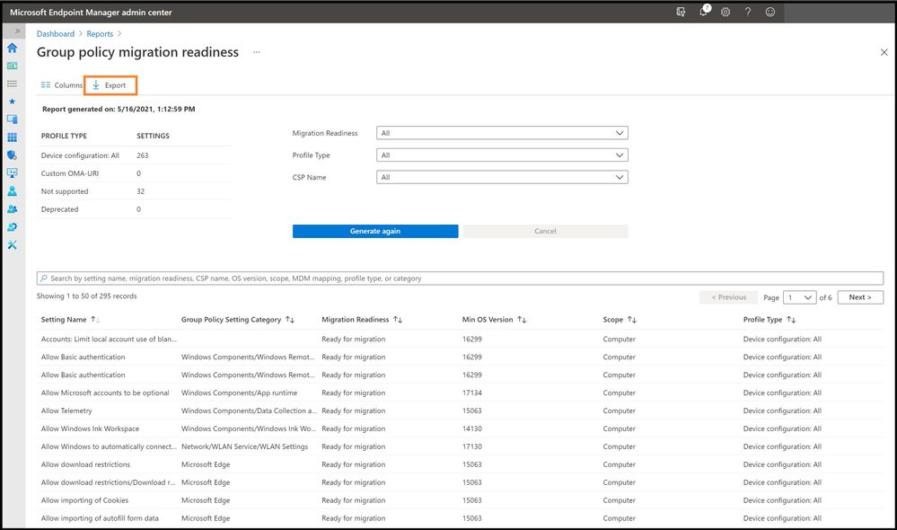Click 'Custom OMA-URI' in profile type summary
This screenshot has height=530, width=897.
click(x=70, y=173)
